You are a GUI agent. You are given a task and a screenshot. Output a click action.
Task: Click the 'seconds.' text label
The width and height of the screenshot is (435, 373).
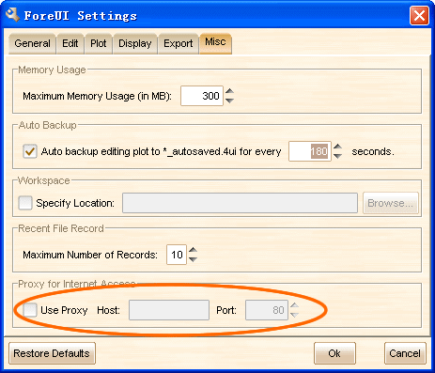click(373, 151)
